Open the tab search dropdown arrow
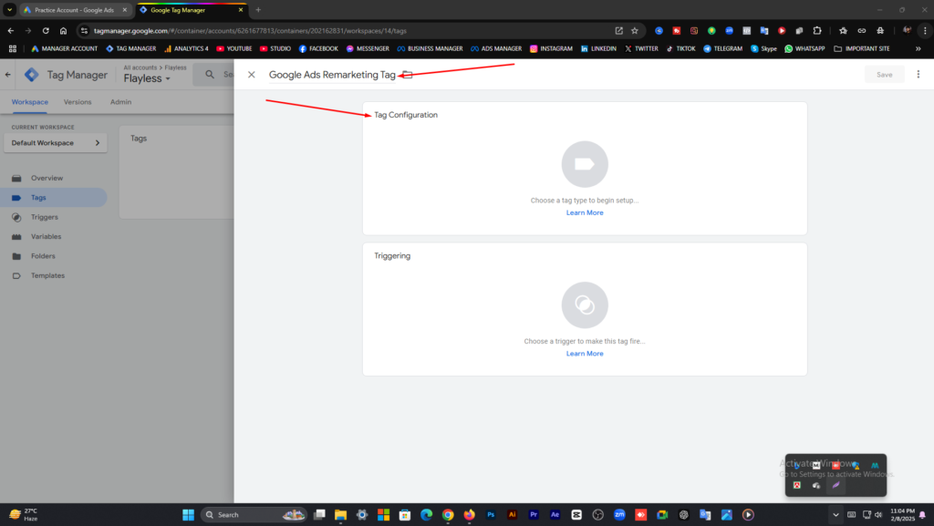This screenshot has width=934, height=526. click(9, 10)
